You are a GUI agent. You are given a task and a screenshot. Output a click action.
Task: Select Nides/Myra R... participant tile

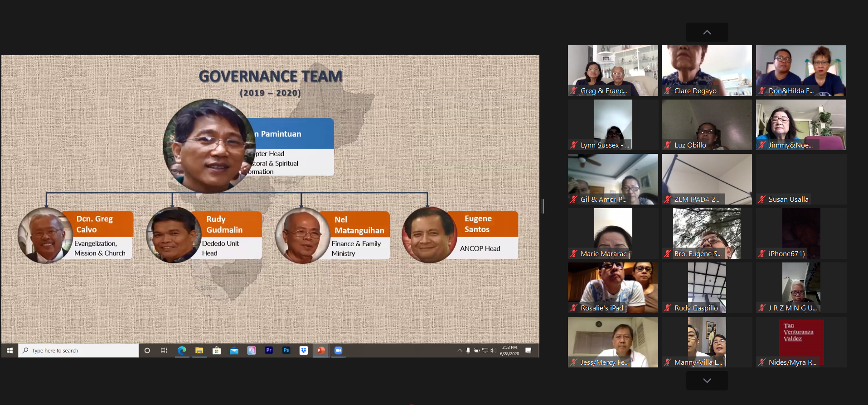[x=801, y=342]
